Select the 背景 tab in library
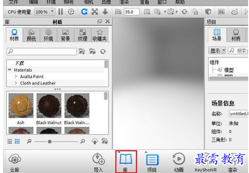Viewport: 249px width, 173px height. point(65,35)
